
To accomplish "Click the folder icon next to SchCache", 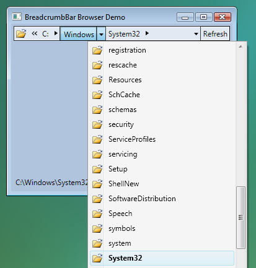I will click(97, 95).
